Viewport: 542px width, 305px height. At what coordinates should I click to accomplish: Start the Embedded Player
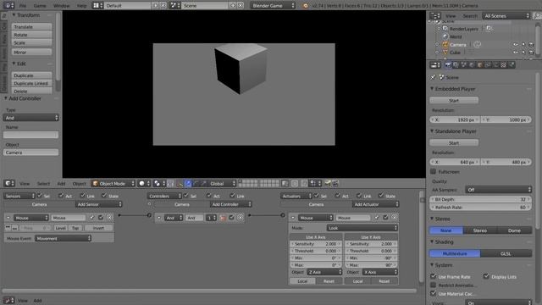pos(454,100)
